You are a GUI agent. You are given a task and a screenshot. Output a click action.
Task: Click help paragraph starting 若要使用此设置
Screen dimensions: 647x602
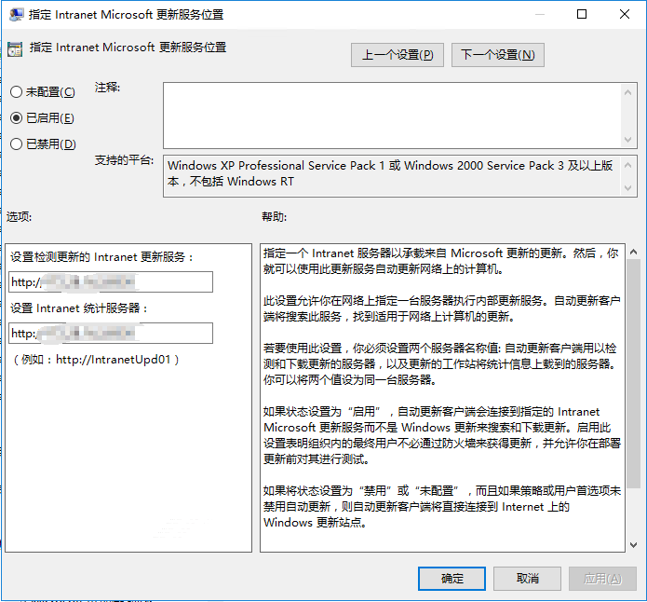[x=440, y=364]
